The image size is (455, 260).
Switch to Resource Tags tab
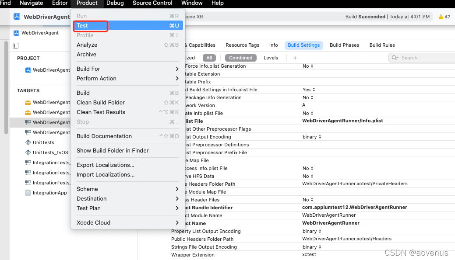point(242,45)
